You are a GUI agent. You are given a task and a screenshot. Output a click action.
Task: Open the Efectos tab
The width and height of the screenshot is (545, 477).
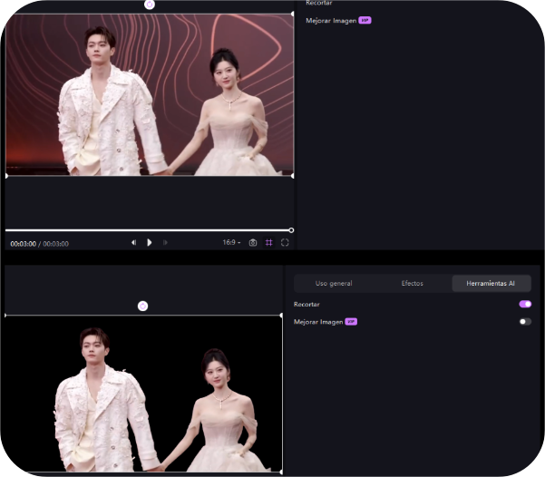(x=413, y=284)
